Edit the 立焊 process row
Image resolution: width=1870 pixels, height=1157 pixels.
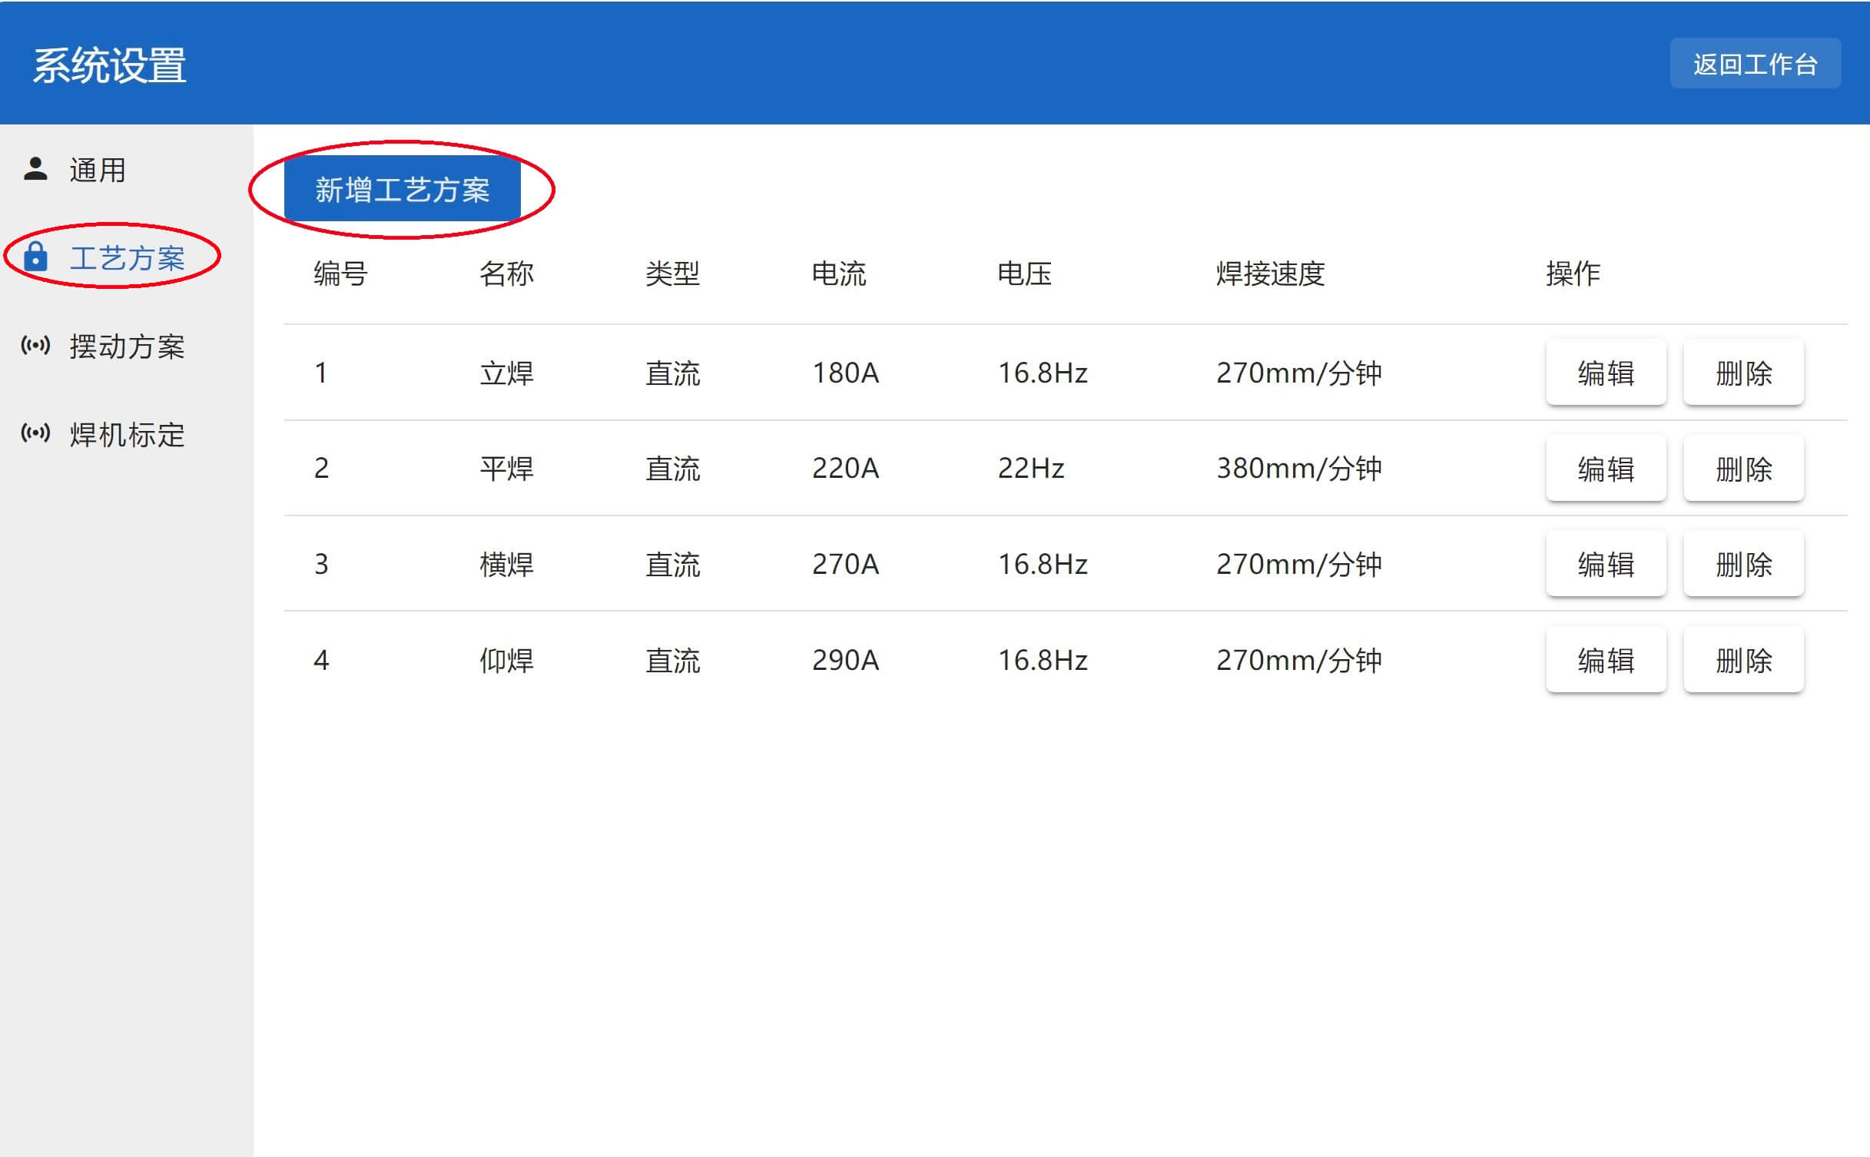coord(1605,373)
